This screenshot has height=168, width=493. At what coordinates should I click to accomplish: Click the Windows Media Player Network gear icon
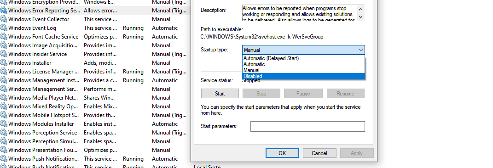[4, 97]
